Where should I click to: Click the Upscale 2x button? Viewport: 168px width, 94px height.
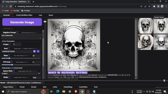pos(52,73)
